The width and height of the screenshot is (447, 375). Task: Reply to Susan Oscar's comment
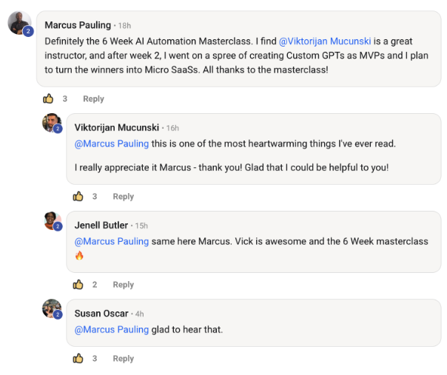(x=123, y=359)
